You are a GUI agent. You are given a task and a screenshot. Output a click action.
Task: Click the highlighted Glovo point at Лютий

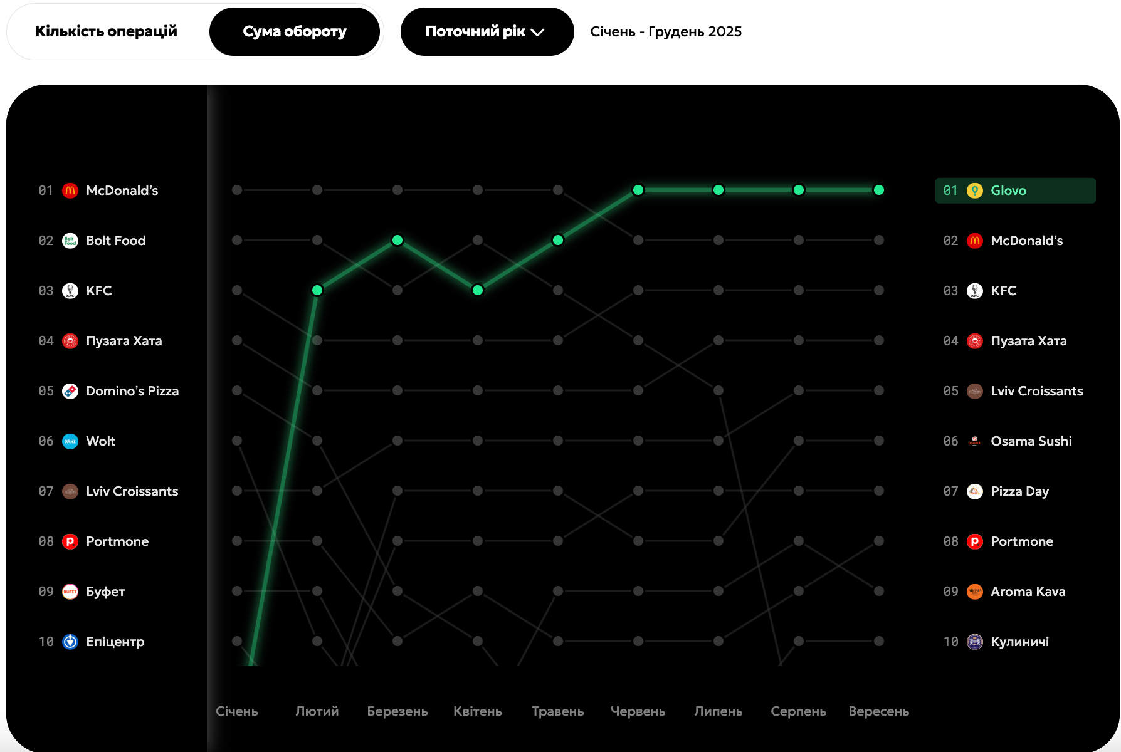tap(317, 290)
